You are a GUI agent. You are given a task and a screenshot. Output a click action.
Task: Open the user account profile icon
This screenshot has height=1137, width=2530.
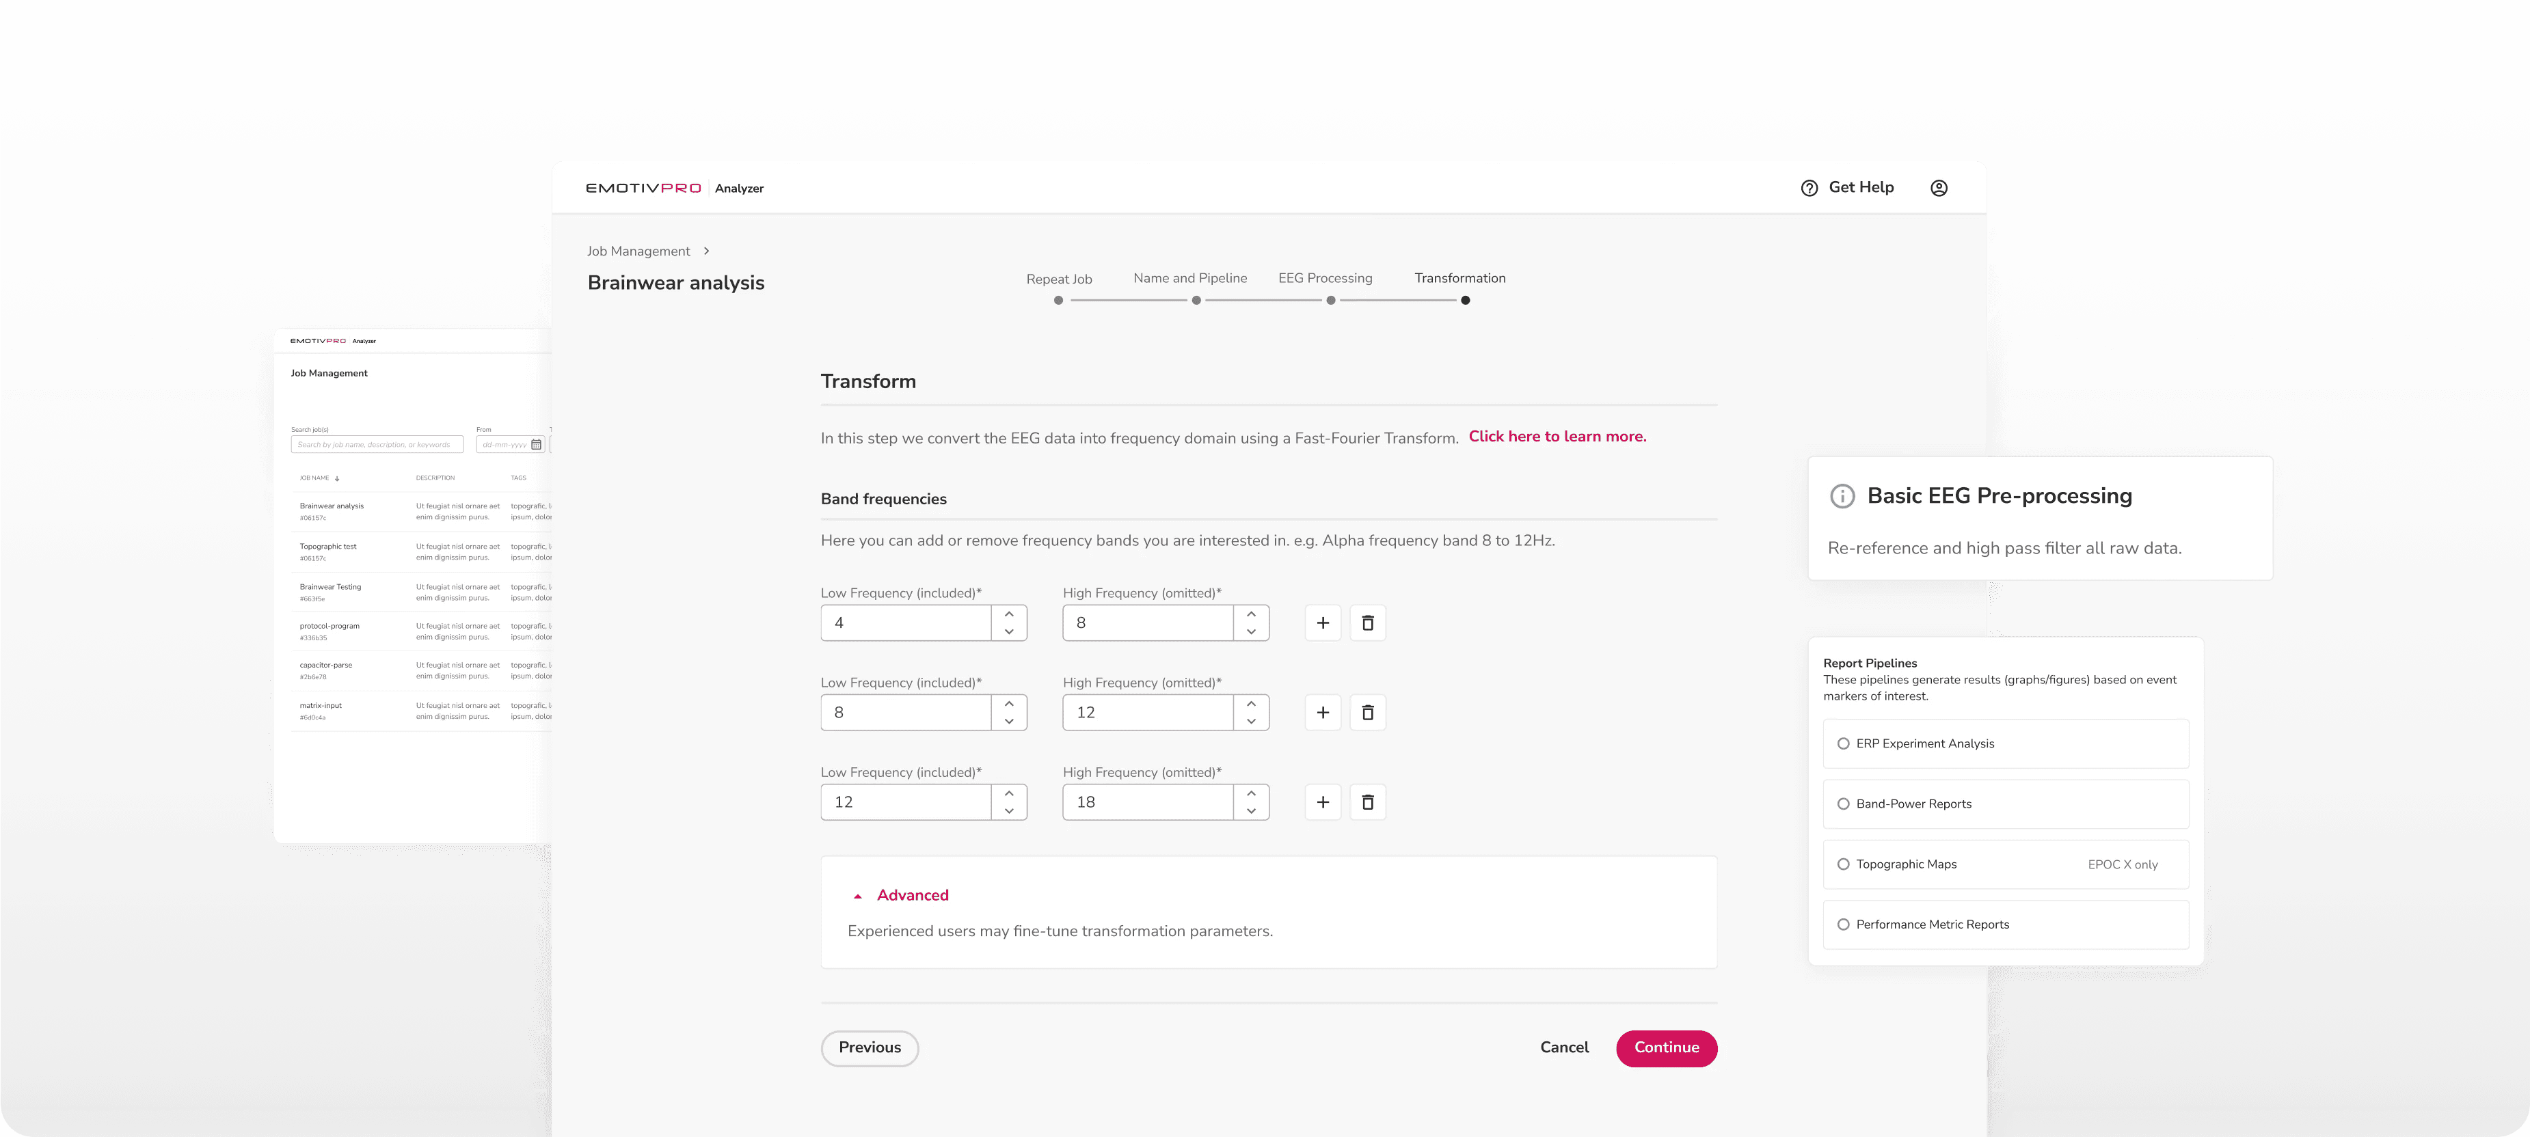(1938, 189)
